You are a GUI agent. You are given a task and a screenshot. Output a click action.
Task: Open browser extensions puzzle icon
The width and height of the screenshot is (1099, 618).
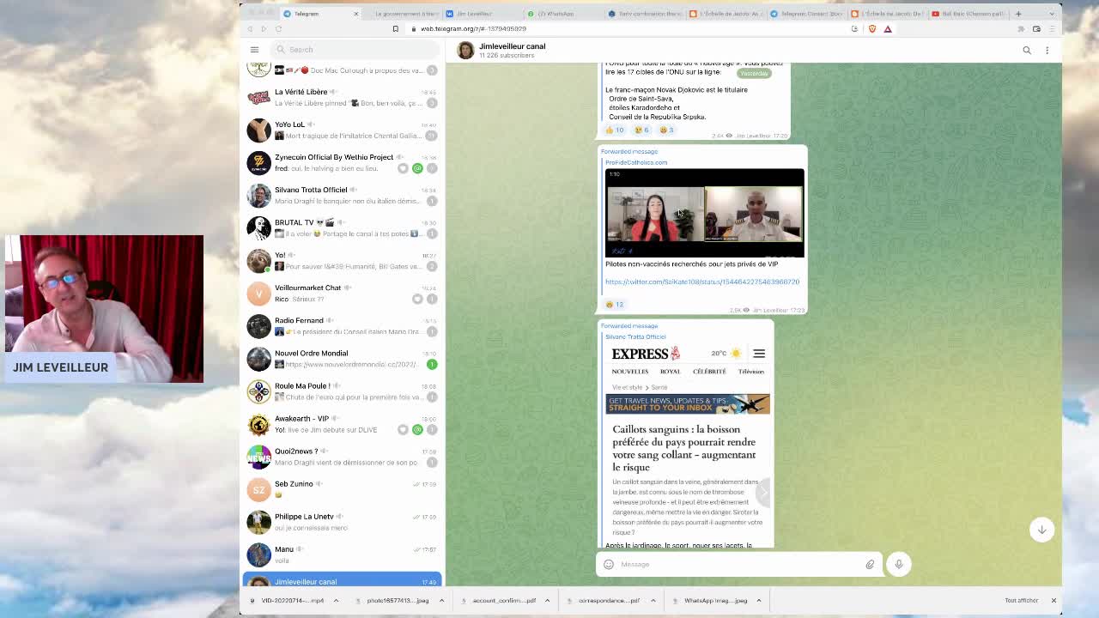point(1021,29)
